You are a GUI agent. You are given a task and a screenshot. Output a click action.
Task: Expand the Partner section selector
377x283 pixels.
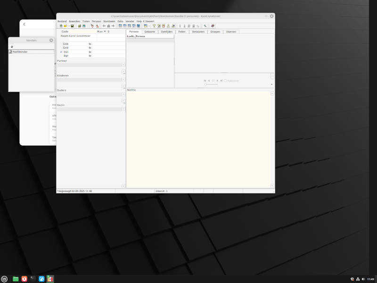(x=123, y=64)
